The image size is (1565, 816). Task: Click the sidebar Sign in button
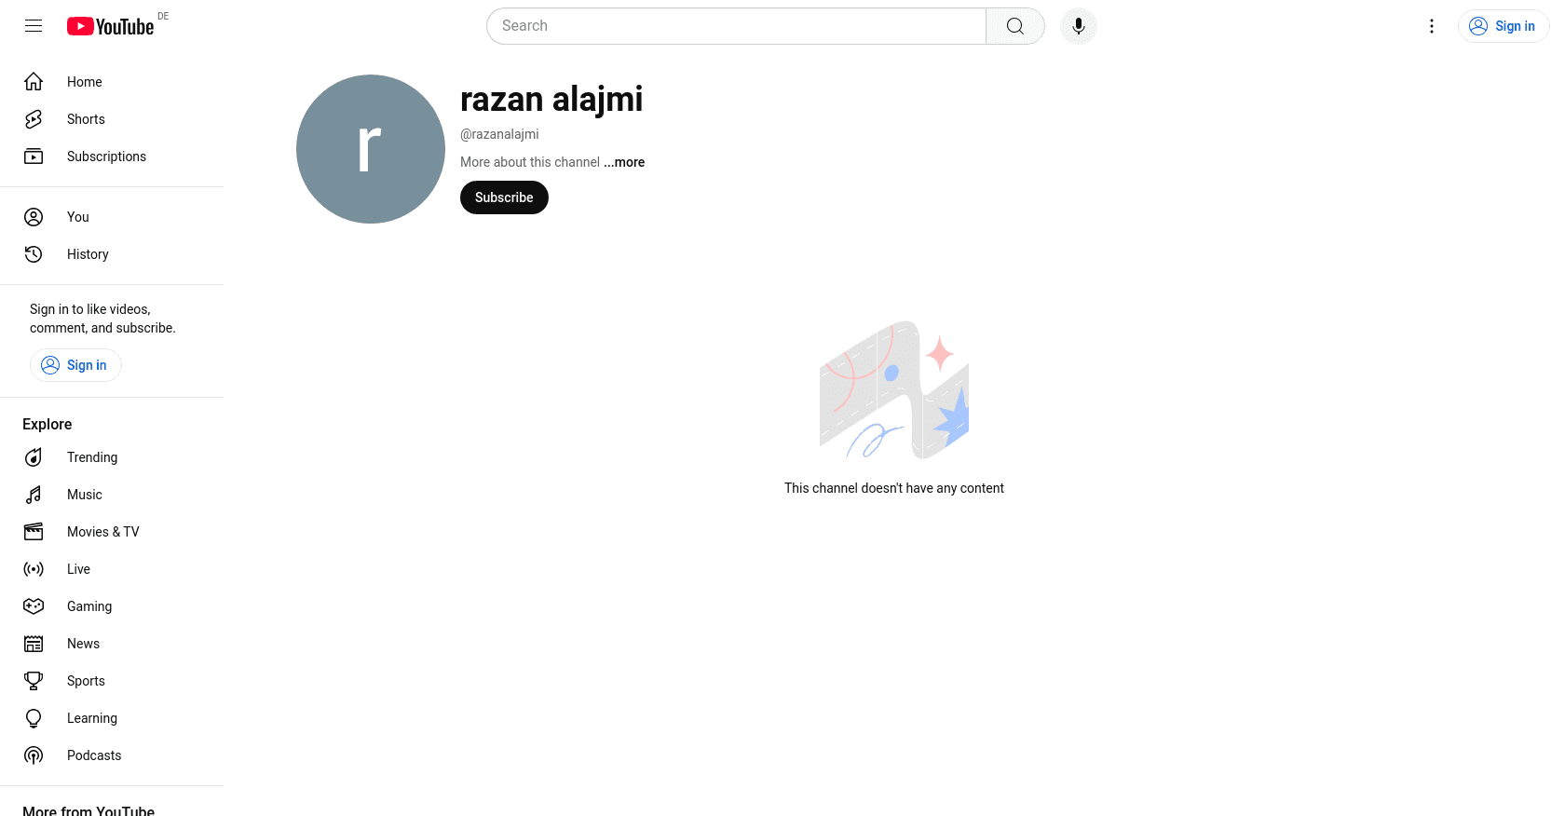[x=75, y=365]
